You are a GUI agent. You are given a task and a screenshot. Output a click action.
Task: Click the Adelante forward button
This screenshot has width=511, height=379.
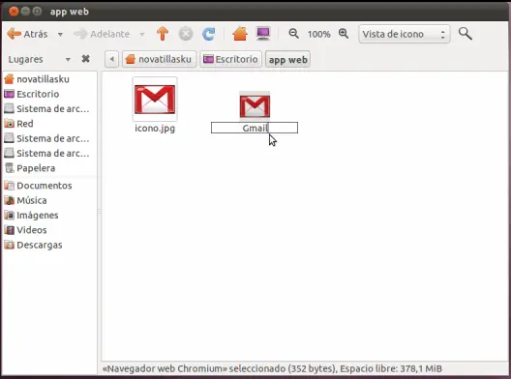tap(102, 34)
